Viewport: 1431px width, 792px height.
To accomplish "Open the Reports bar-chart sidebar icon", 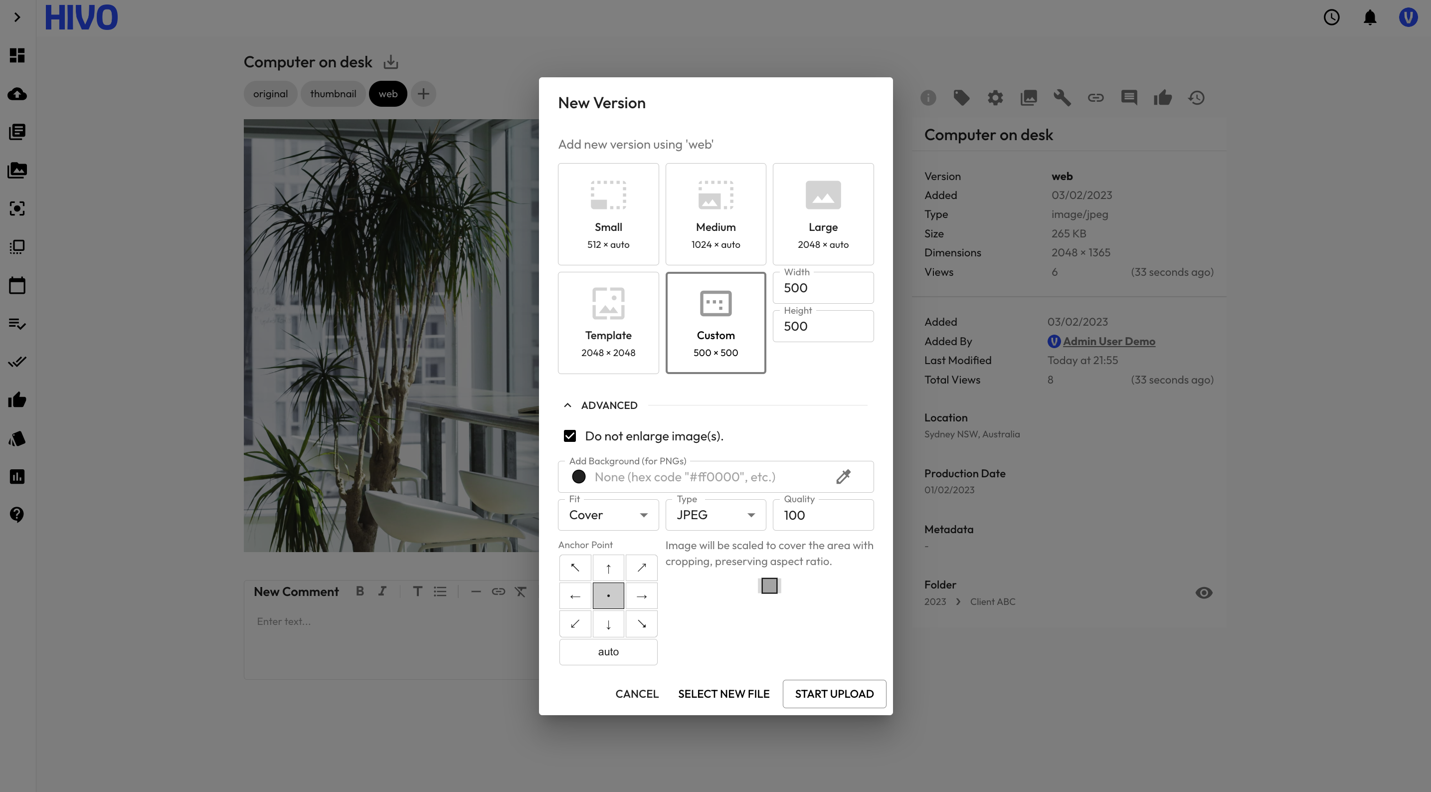I will [x=17, y=477].
